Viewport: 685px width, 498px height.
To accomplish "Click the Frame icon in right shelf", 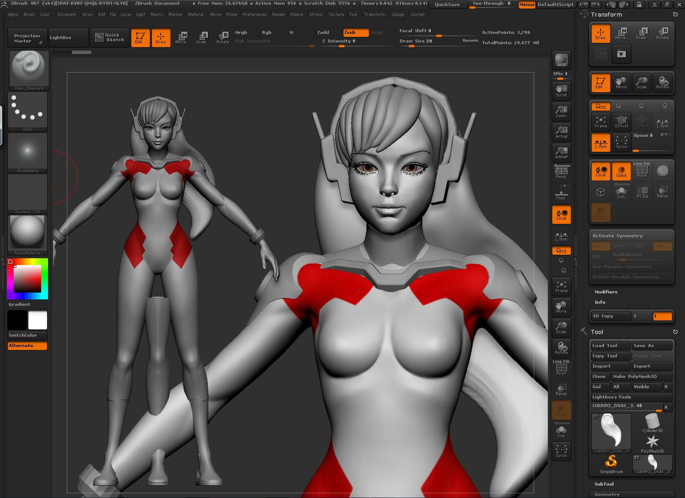I will pos(561,286).
